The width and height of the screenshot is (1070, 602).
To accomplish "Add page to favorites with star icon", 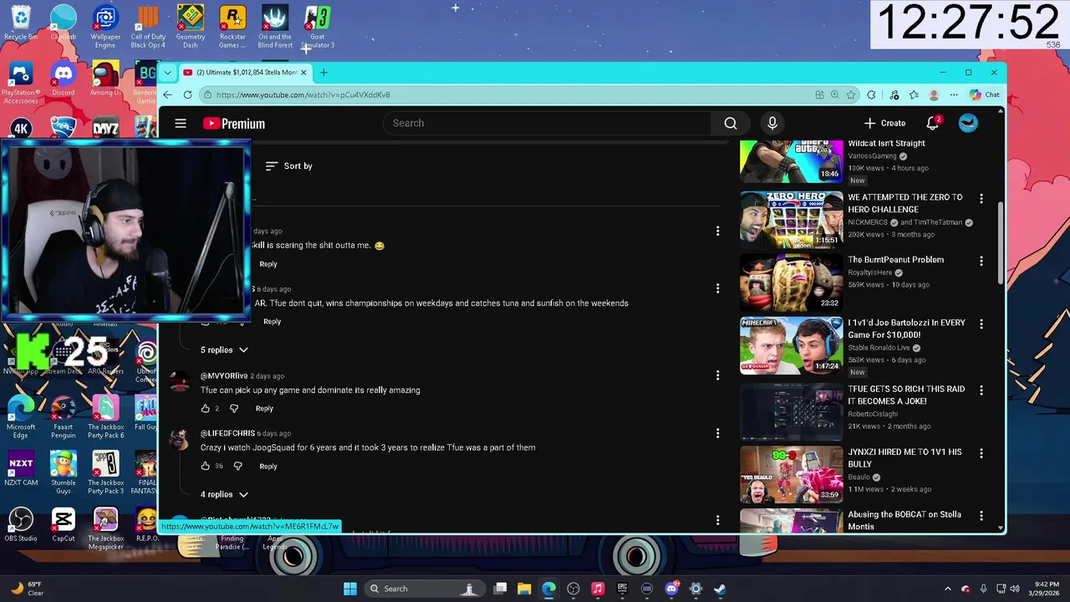I will coord(851,94).
